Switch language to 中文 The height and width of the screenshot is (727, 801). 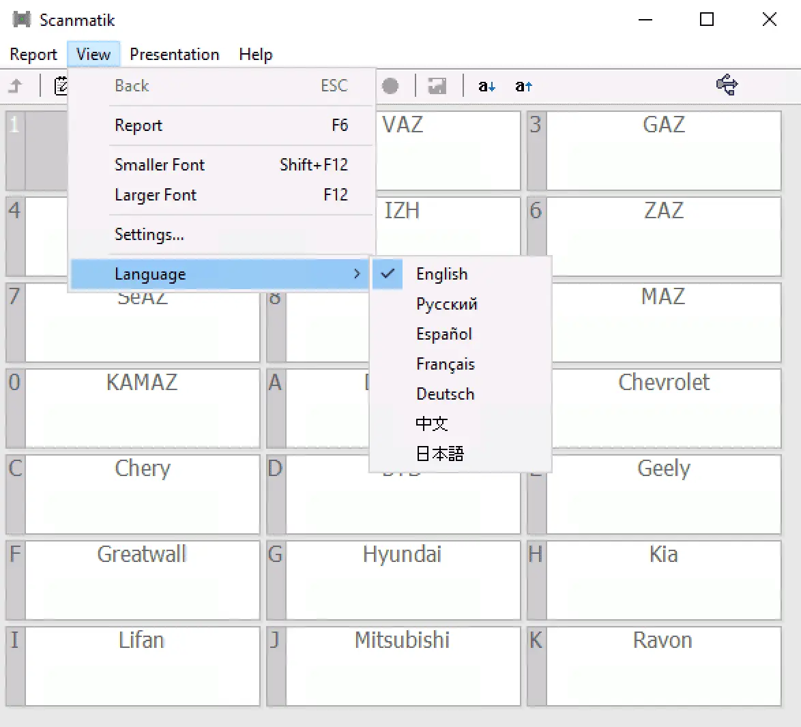click(461, 424)
